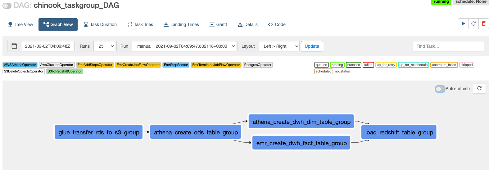
Task: Expand the Runs count dropdown
Action: click(x=104, y=46)
